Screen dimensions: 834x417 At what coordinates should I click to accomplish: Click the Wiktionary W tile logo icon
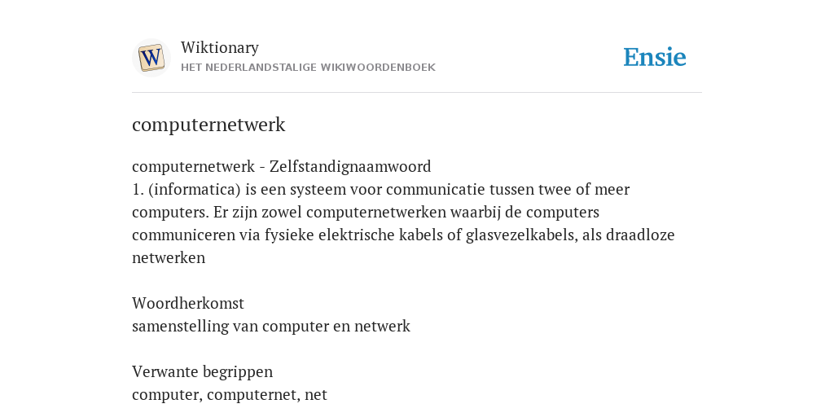pyautogui.click(x=151, y=58)
